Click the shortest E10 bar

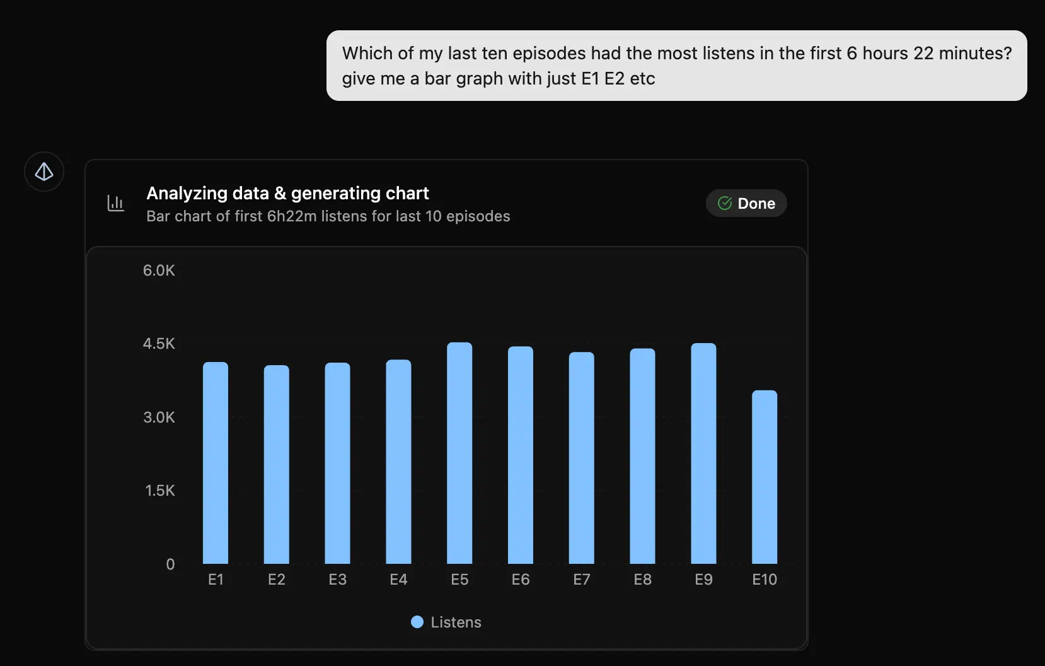pos(765,477)
